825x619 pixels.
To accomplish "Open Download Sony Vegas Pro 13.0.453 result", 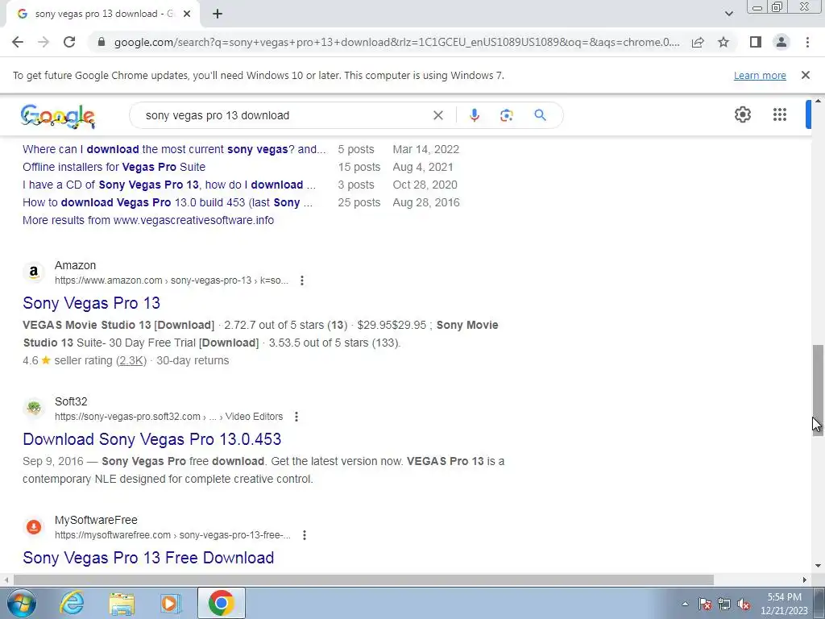I will (x=152, y=439).
